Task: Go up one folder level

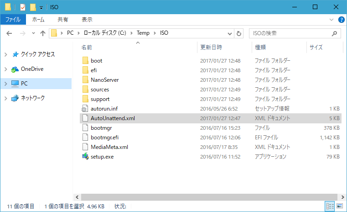Action: pyautogui.click(x=43, y=33)
